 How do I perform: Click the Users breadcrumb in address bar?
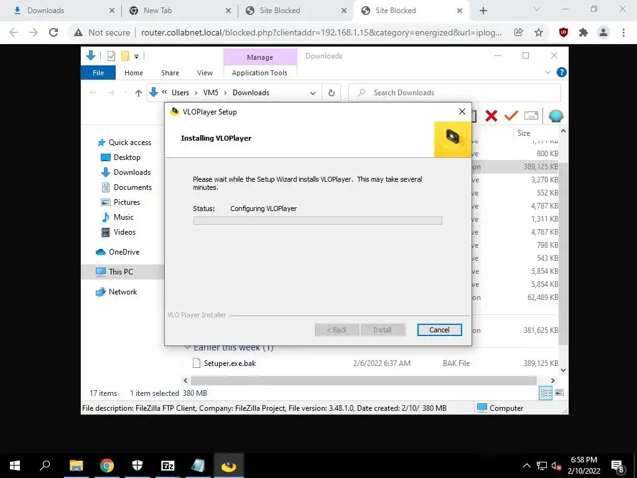click(x=180, y=93)
